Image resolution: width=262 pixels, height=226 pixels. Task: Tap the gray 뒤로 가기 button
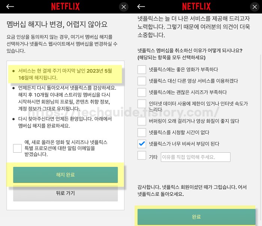click(65, 193)
